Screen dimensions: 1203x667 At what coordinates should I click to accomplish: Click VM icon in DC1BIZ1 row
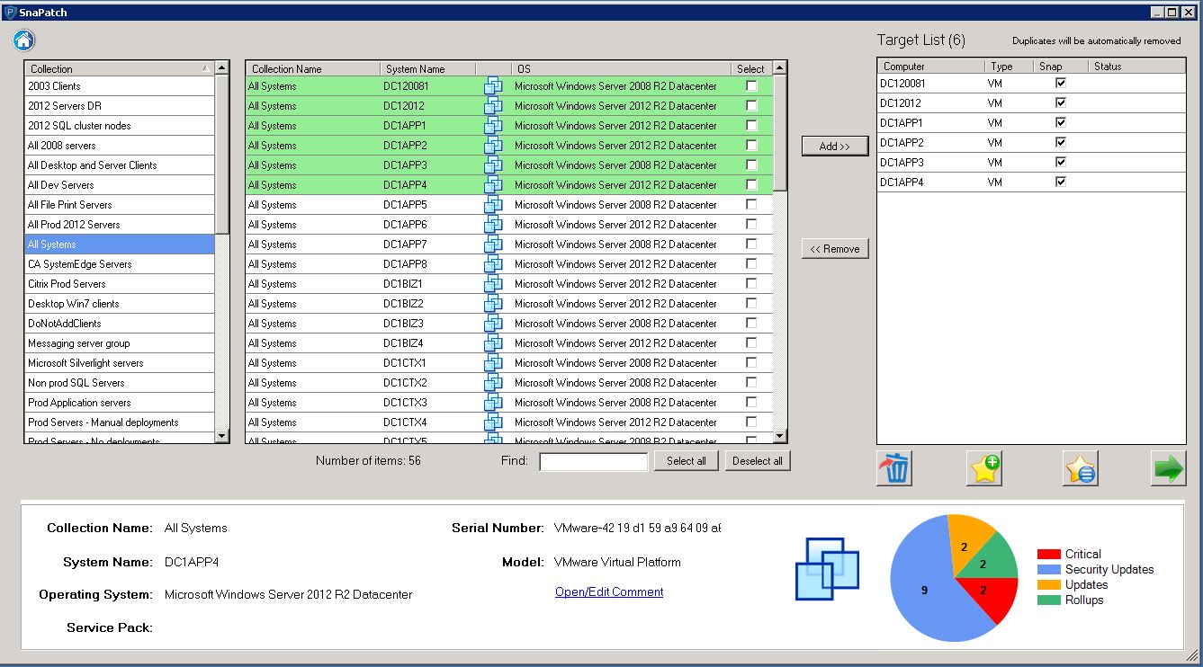click(x=493, y=284)
